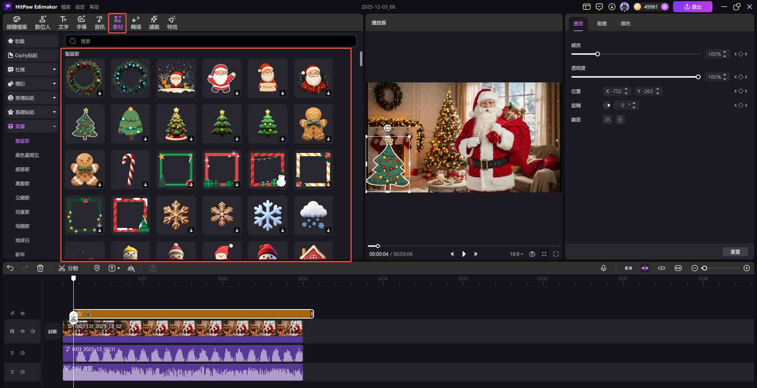This screenshot has height=388, width=757.
Task: Select the 轉場 transitions icon
Action: point(136,22)
